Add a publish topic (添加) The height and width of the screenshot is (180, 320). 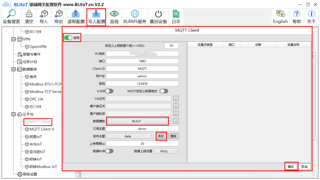click(x=161, y=136)
